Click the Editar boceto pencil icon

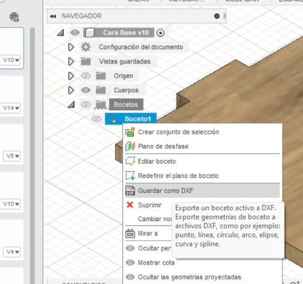[130, 161]
